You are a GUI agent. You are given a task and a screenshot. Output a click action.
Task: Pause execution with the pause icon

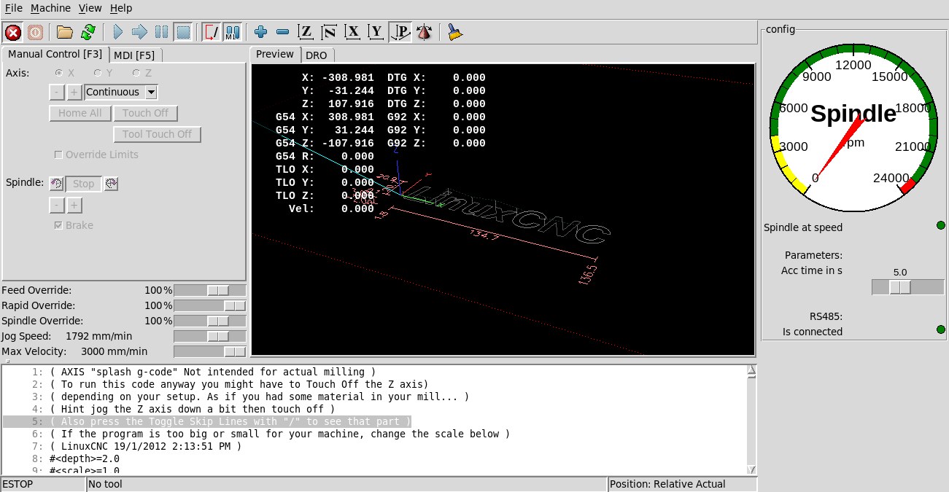tap(162, 32)
